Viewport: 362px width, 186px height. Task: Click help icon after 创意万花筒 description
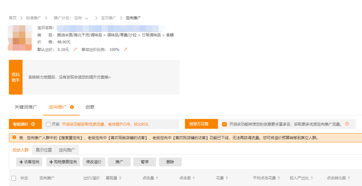coord(347,124)
